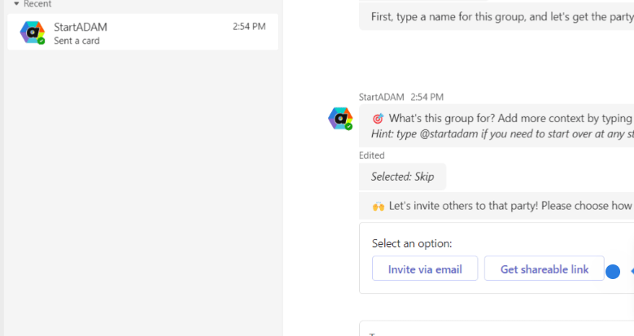Click the 2:54 PM message timestamp
Viewport: 634px width, 336px height.
click(427, 97)
